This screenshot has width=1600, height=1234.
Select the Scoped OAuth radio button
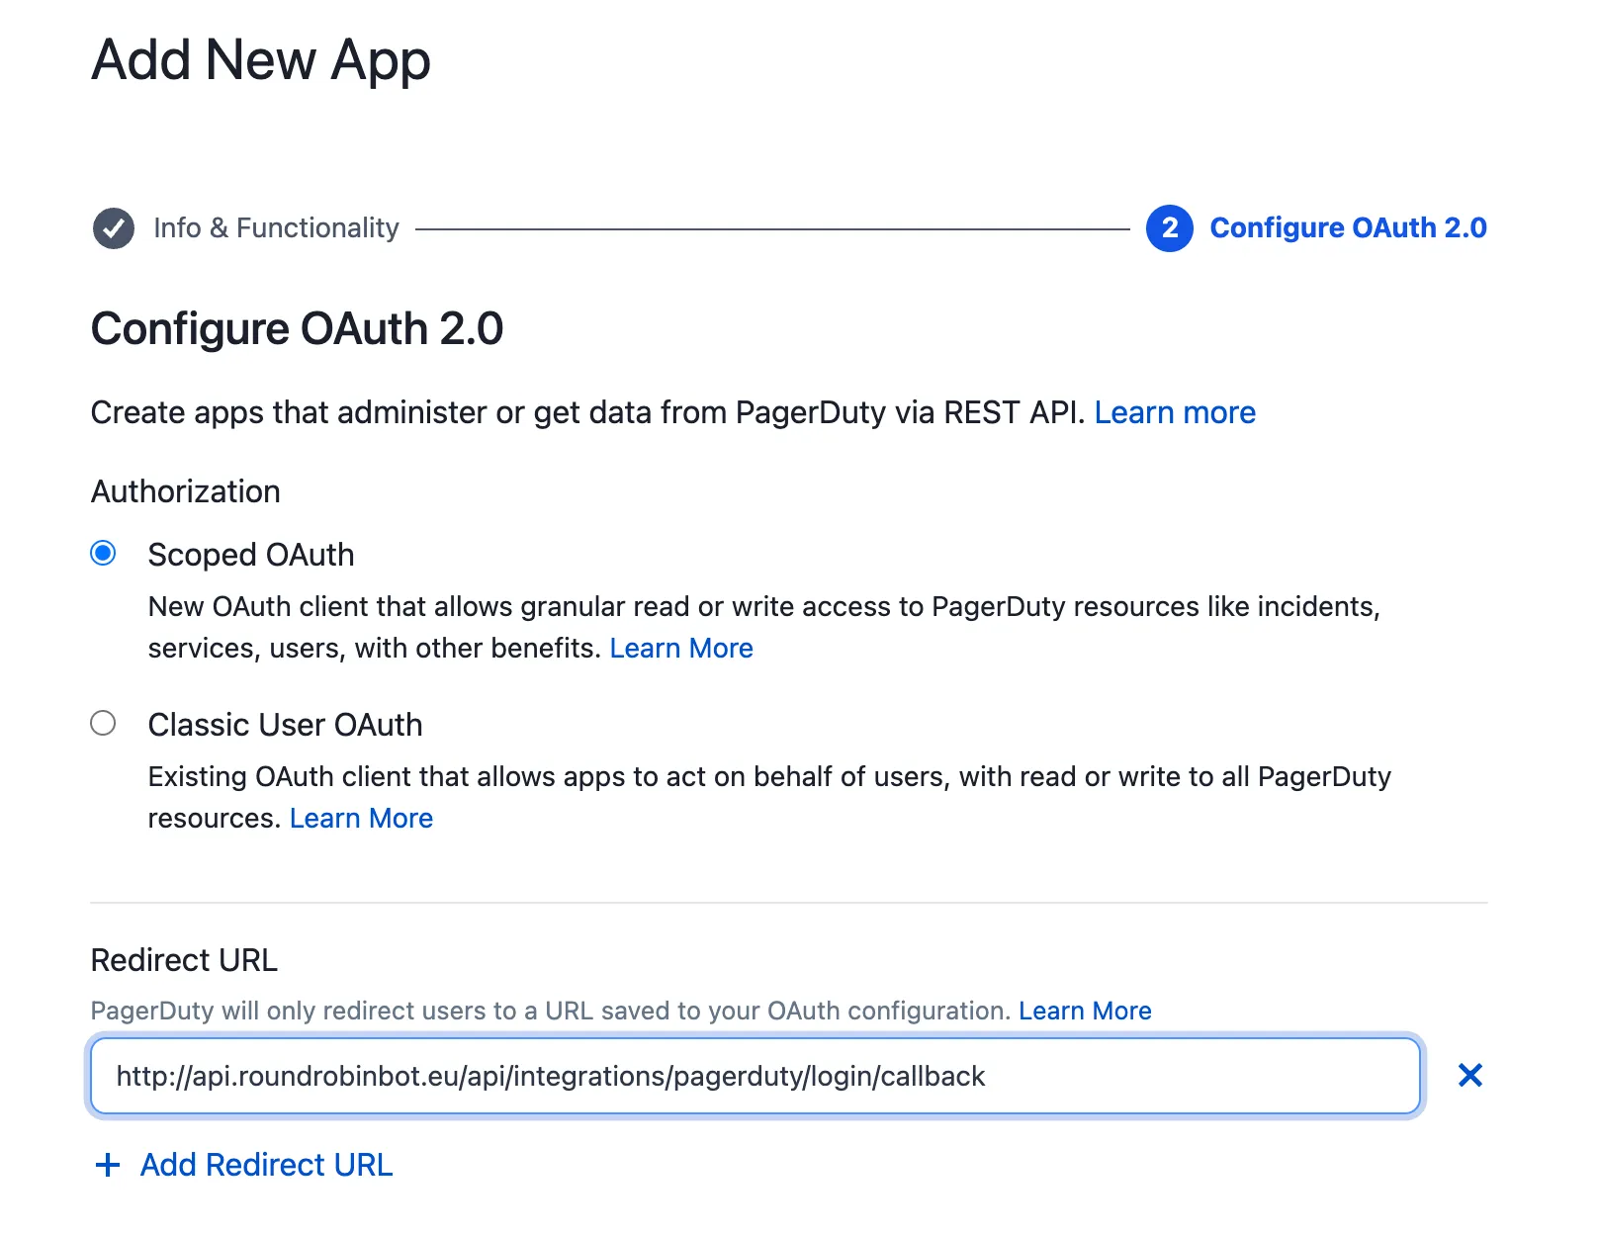coord(103,553)
